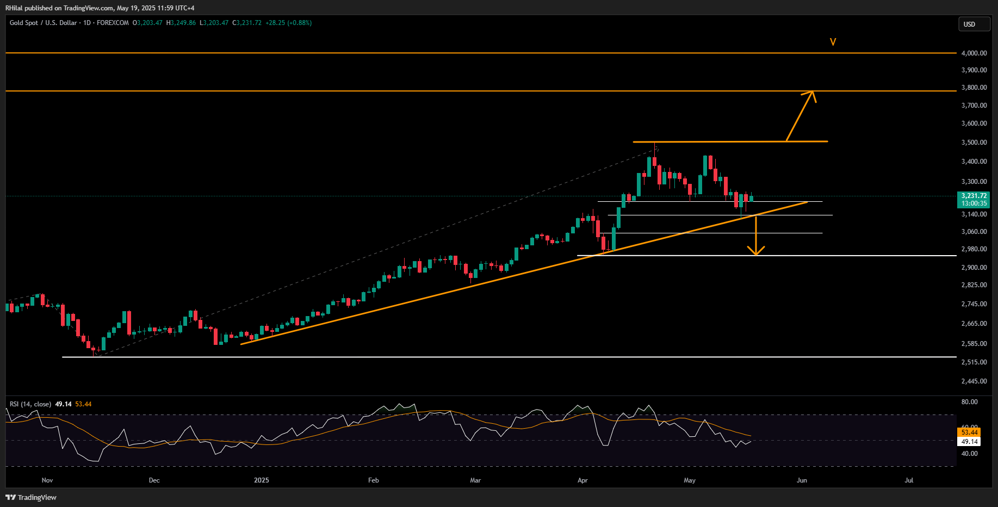The height and width of the screenshot is (507, 998).
Task: Click the 2025 label on the time axis
Action: pos(262,480)
